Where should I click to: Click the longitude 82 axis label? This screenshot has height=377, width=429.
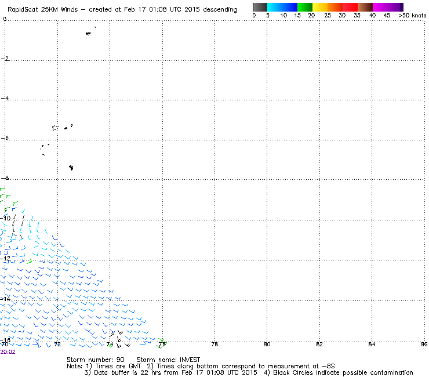point(319,344)
